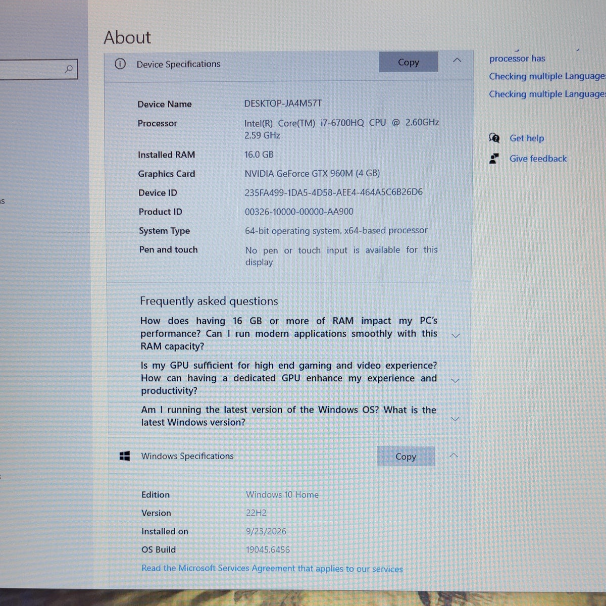Viewport: 606px width, 606px height.
Task: Select the version 22H2 value
Action: pos(256,513)
